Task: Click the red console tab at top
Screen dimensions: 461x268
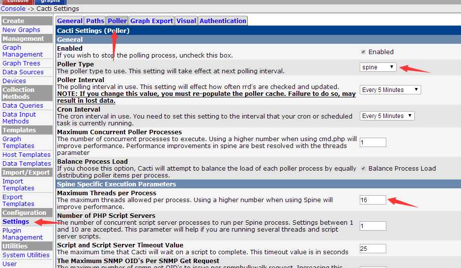Action: coord(18,2)
